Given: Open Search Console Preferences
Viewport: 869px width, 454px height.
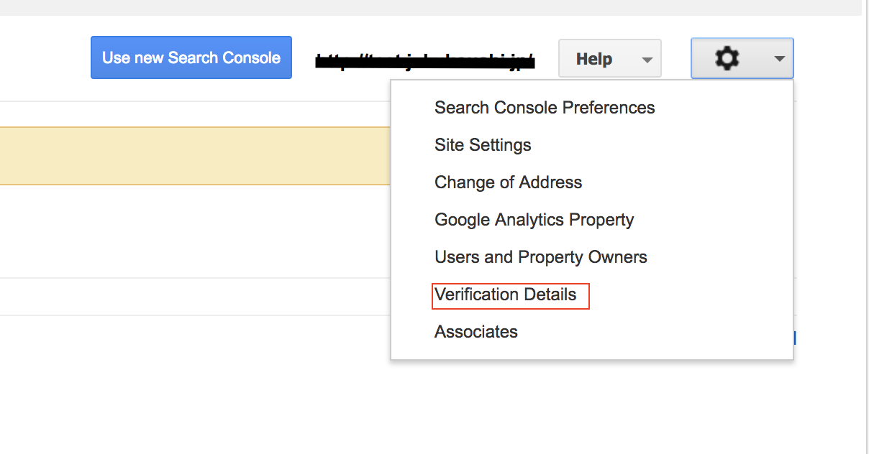Looking at the screenshot, I should click(x=545, y=108).
